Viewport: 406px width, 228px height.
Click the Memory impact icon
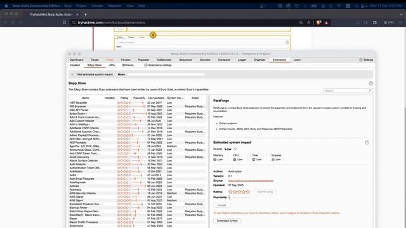214,160
